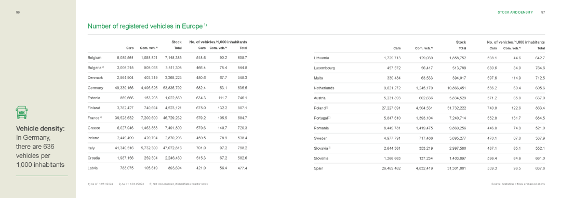Click the Poland row label
561x198 pixels.
(320, 108)
